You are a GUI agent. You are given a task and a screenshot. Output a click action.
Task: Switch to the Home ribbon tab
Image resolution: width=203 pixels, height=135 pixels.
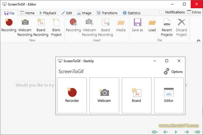pos(27,13)
